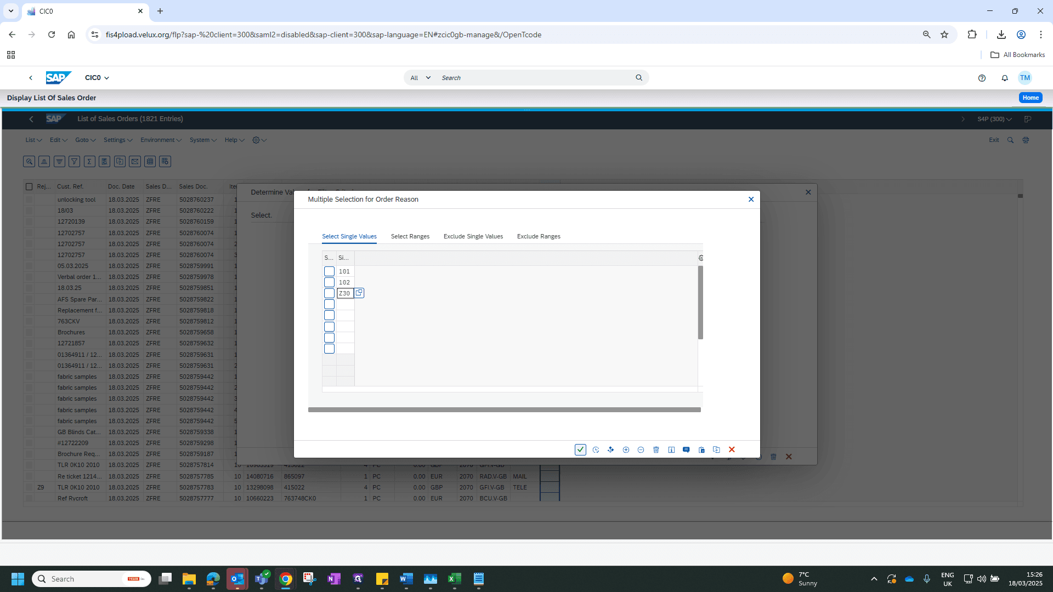Cancel the dialog with the red X icon

(732, 449)
